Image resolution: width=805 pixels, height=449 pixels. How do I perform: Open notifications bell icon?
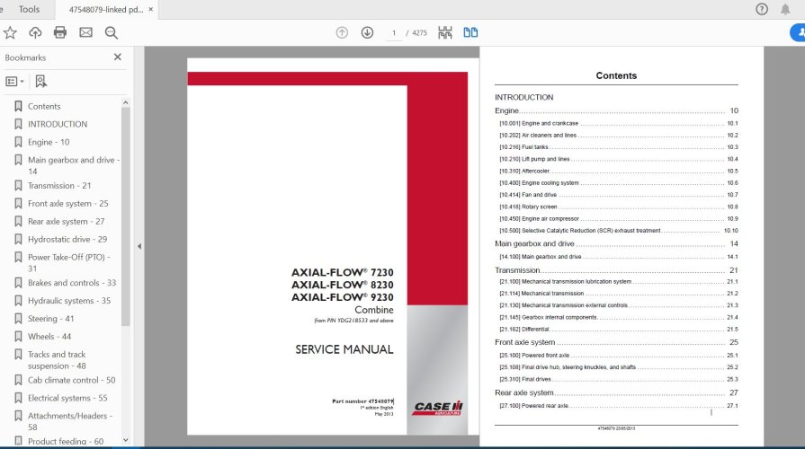pos(785,9)
